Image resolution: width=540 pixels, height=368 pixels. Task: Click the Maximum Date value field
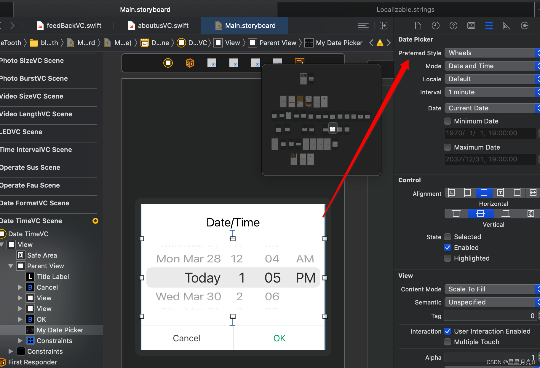pyautogui.click(x=490, y=159)
